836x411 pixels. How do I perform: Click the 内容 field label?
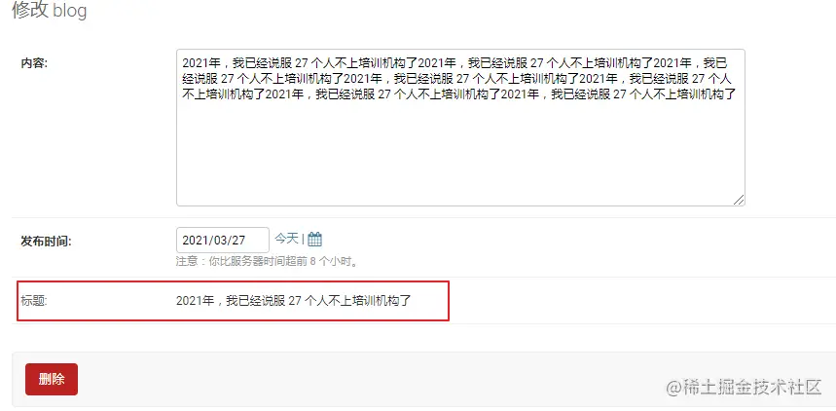[x=34, y=63]
